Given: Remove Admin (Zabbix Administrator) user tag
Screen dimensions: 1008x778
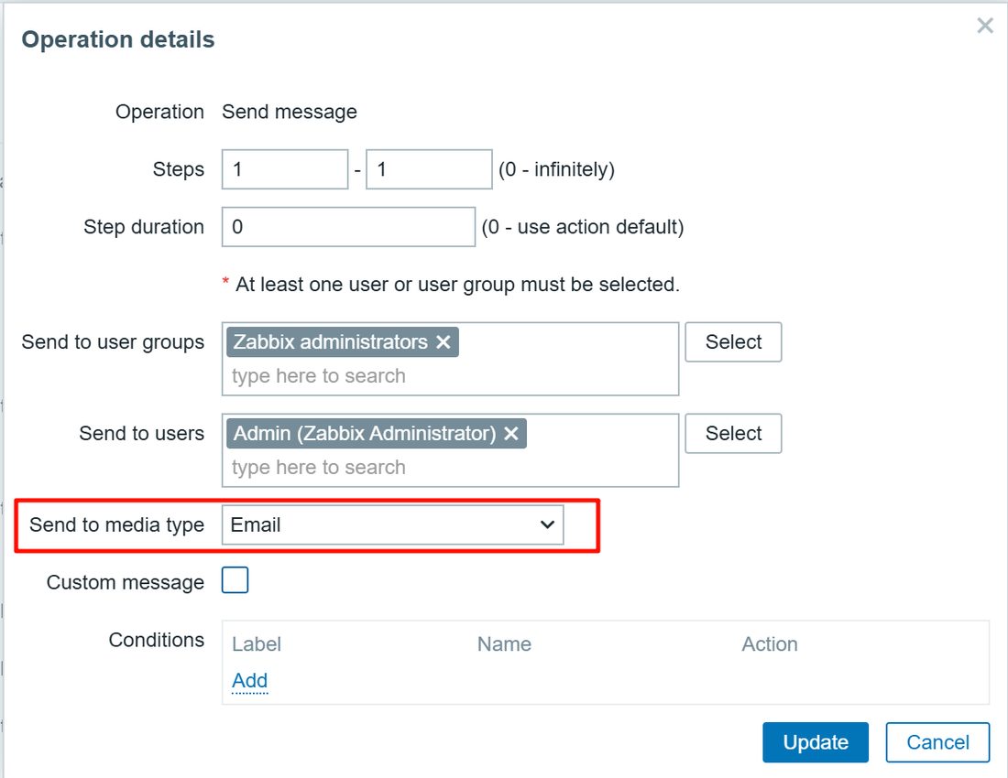Looking at the screenshot, I should point(511,434).
